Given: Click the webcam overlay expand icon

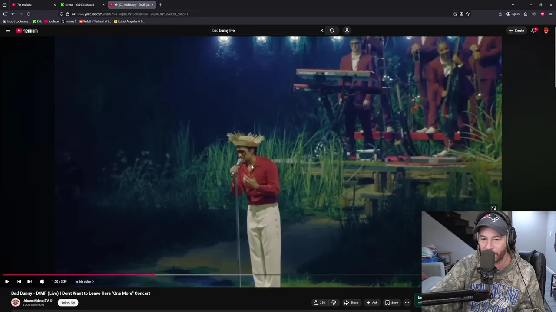Looking at the screenshot, I should tap(493, 208).
